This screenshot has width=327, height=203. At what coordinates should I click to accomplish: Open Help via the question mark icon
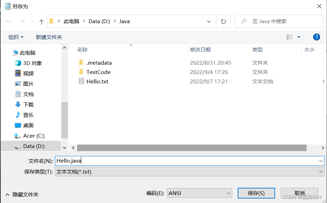pyautogui.click(x=317, y=37)
